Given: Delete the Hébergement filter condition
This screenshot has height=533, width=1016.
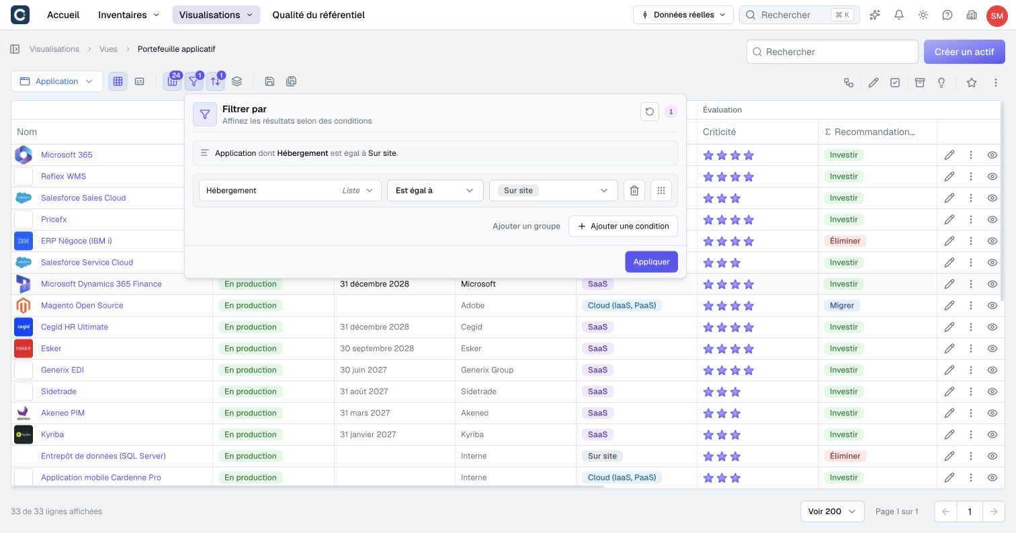Looking at the screenshot, I should click(634, 190).
